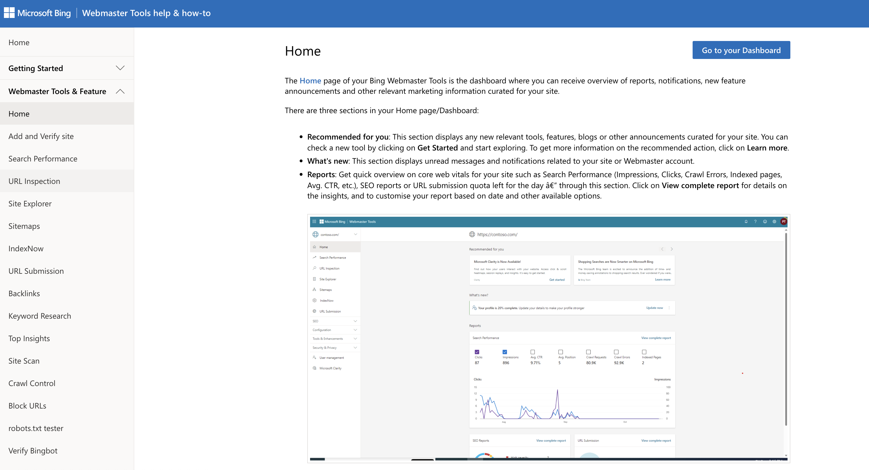Open the settings gear icon in dashboard
The height and width of the screenshot is (470, 869).
[x=774, y=222]
